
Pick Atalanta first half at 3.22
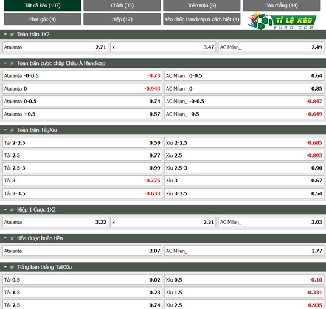click(55, 222)
